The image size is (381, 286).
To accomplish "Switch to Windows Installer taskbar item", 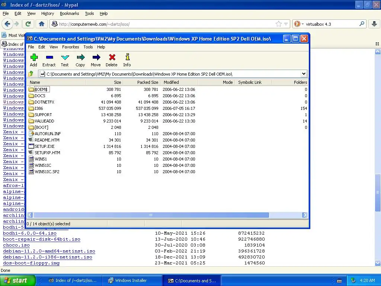I will [x=131, y=280].
